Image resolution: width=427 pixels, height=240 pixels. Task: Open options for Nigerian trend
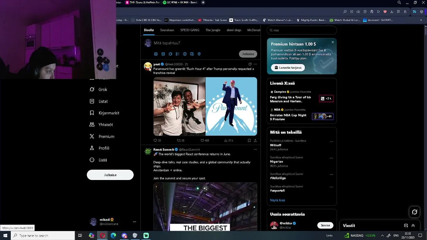tap(331, 158)
